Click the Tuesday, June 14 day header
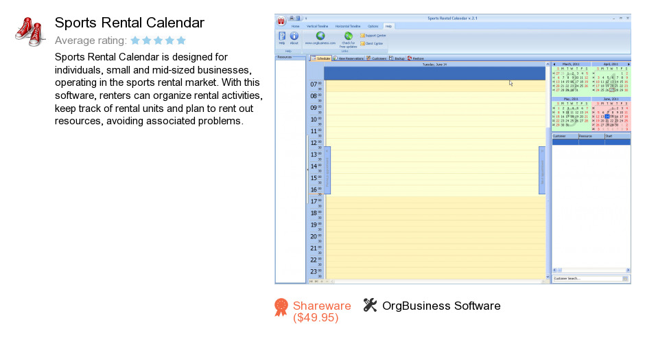645x342 pixels. (434, 65)
